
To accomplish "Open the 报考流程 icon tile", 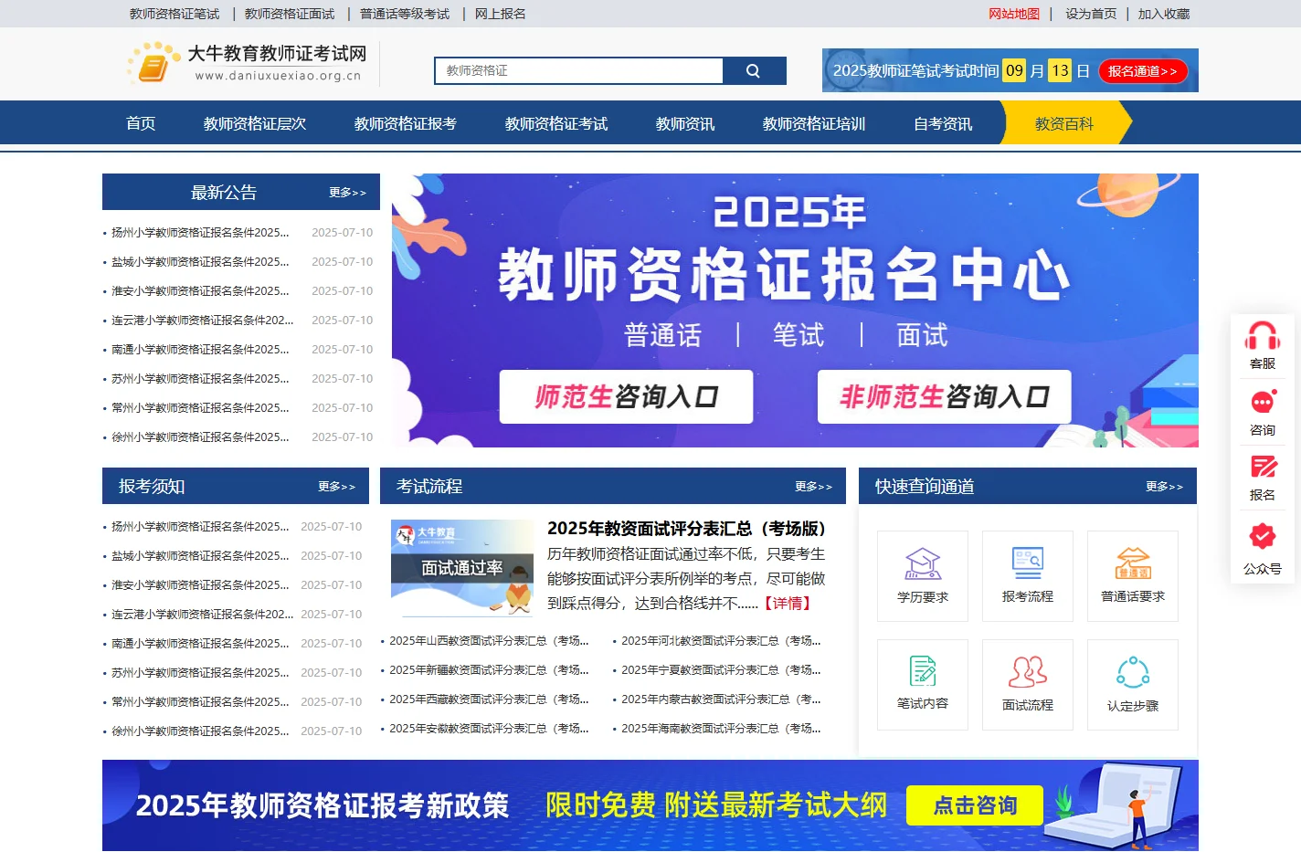I will pyautogui.click(x=1028, y=576).
